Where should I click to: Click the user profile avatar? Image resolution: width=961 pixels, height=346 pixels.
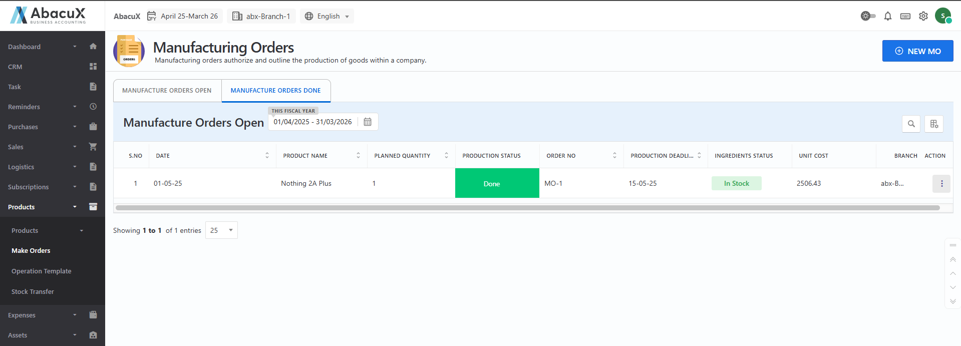pyautogui.click(x=943, y=16)
